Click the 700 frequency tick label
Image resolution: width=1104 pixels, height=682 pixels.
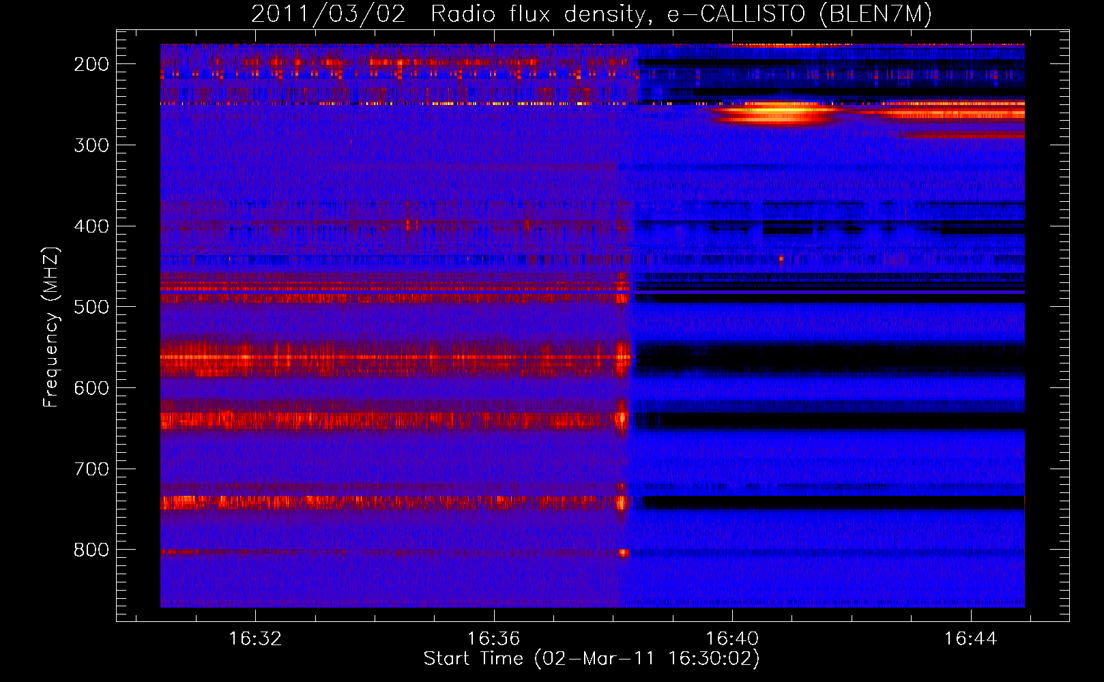[x=91, y=469]
